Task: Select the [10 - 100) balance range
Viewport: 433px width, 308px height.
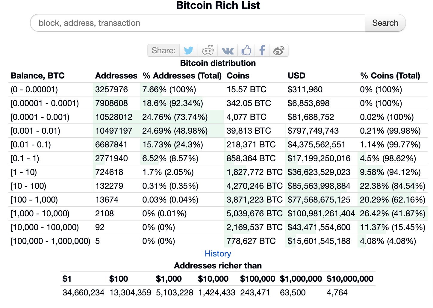Action: click(28, 186)
